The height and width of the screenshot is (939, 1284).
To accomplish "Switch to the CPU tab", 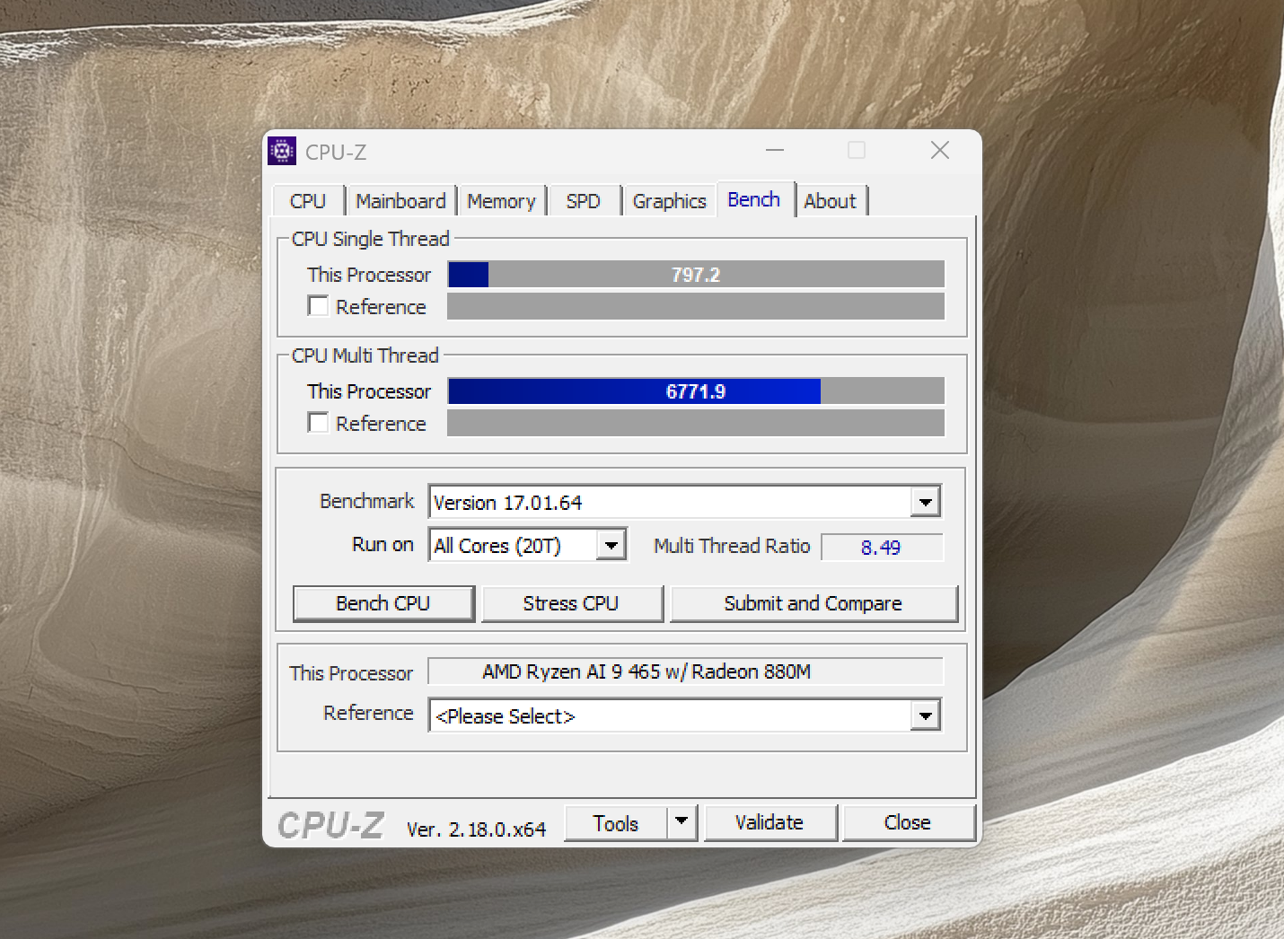I will coord(308,201).
